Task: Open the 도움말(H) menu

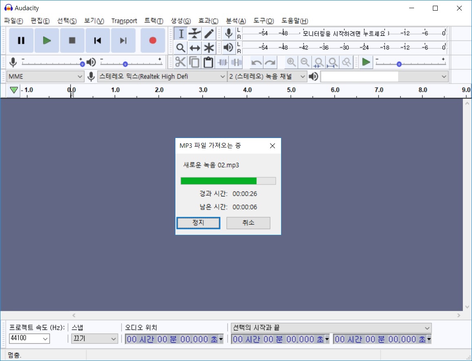Action: pos(295,21)
